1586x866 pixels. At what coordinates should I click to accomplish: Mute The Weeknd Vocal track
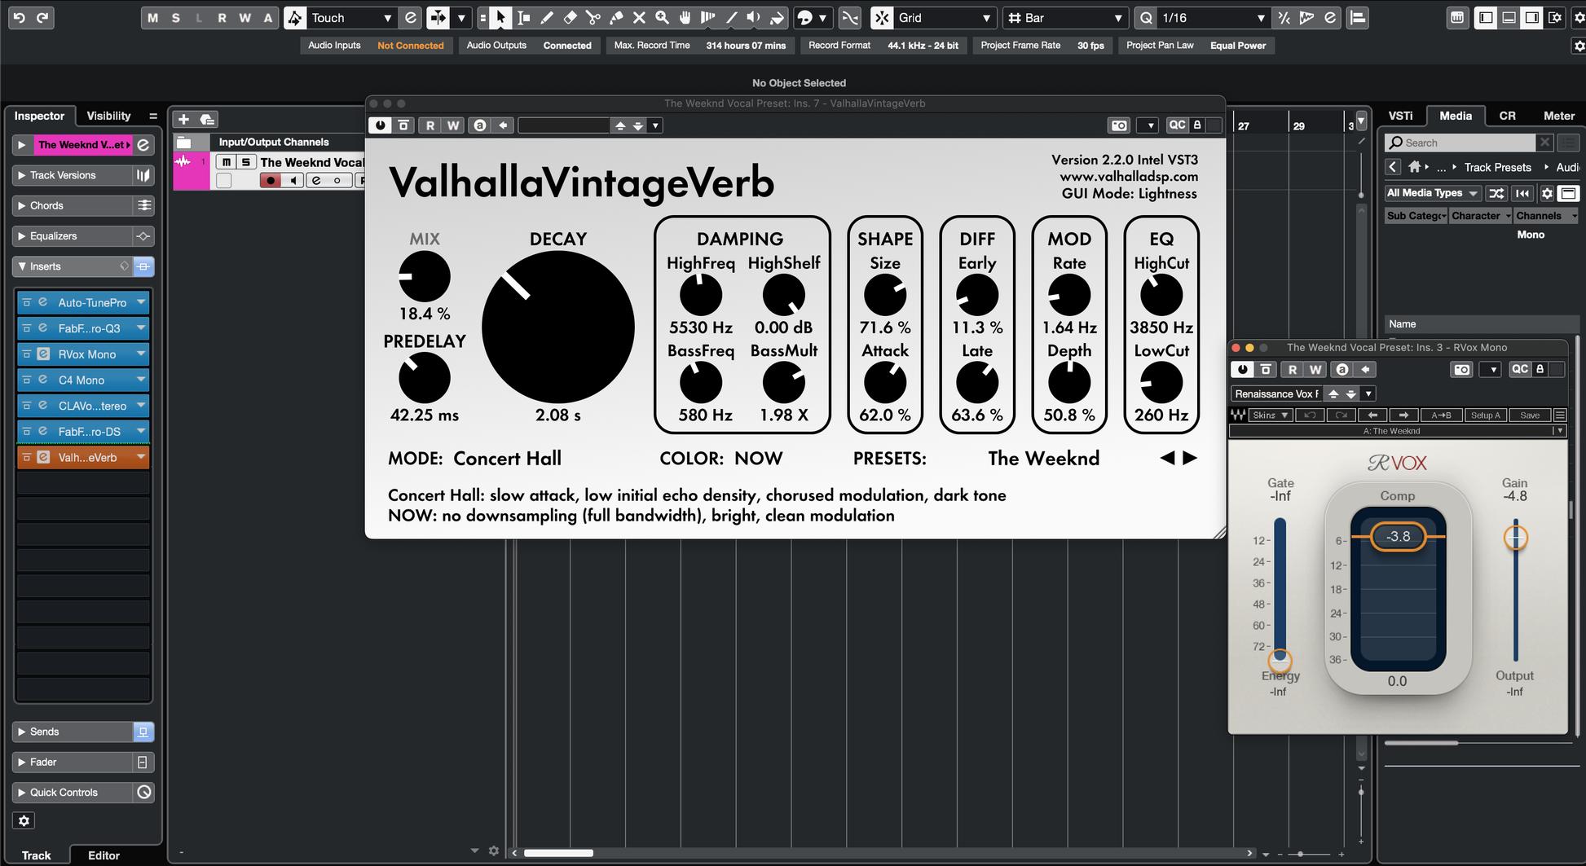coord(227,162)
